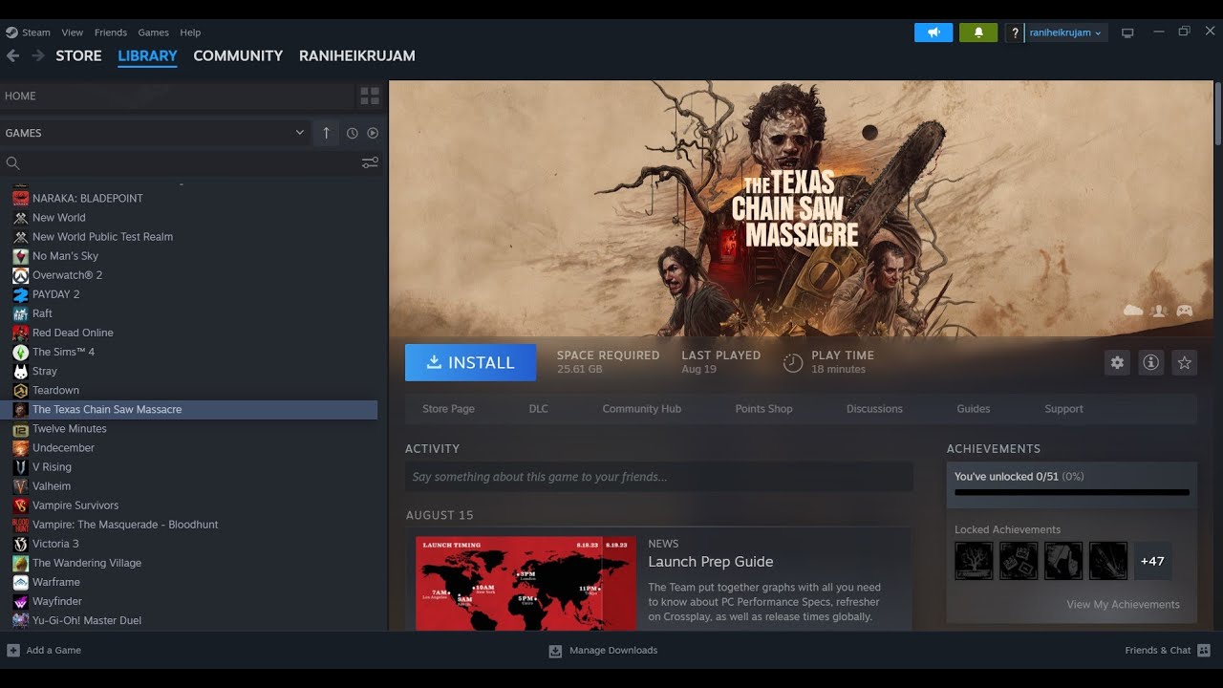The height and width of the screenshot is (688, 1223).
Task: Toggle the recent activity clock filter
Action: coord(352,133)
